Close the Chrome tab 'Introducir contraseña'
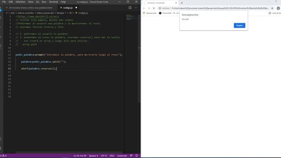 pos(176,3)
